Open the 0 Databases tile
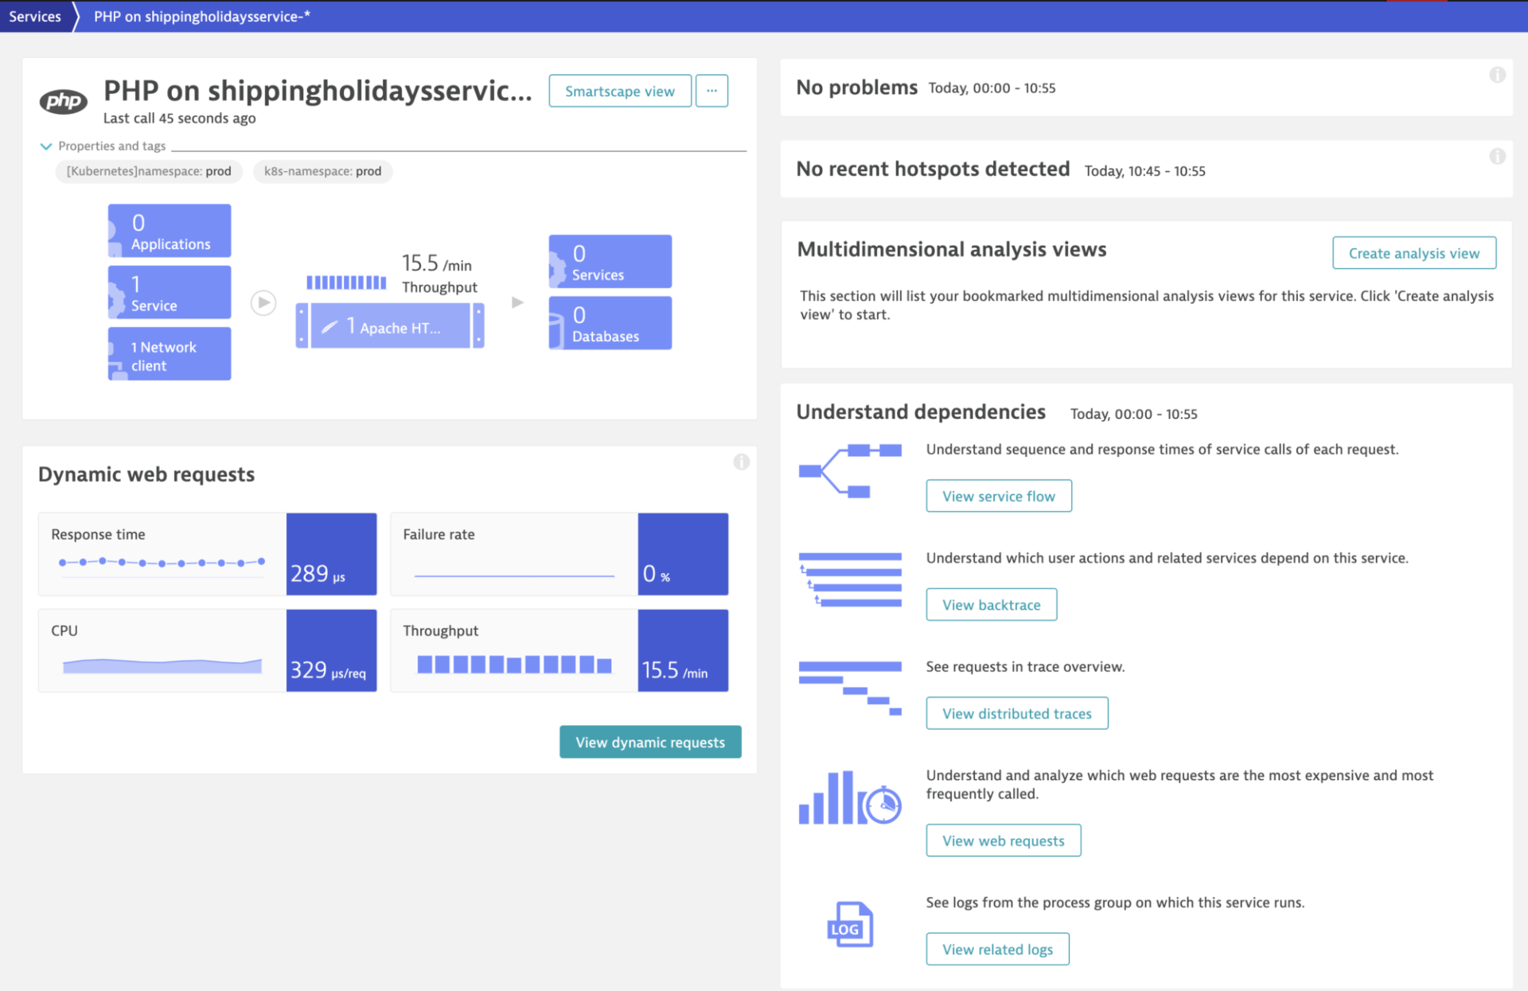The width and height of the screenshot is (1528, 991). click(610, 323)
